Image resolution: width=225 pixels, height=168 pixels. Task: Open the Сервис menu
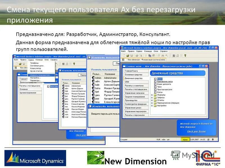(x=31, y=60)
